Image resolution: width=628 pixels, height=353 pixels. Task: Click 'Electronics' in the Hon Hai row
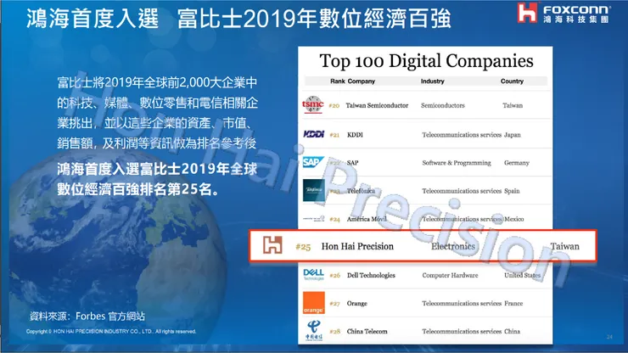[x=453, y=246]
